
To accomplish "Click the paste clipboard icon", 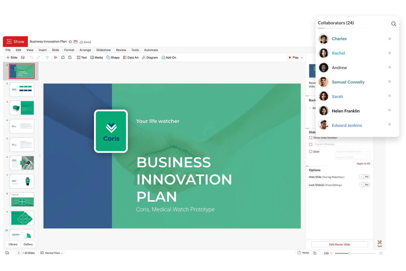I will point(70,57).
